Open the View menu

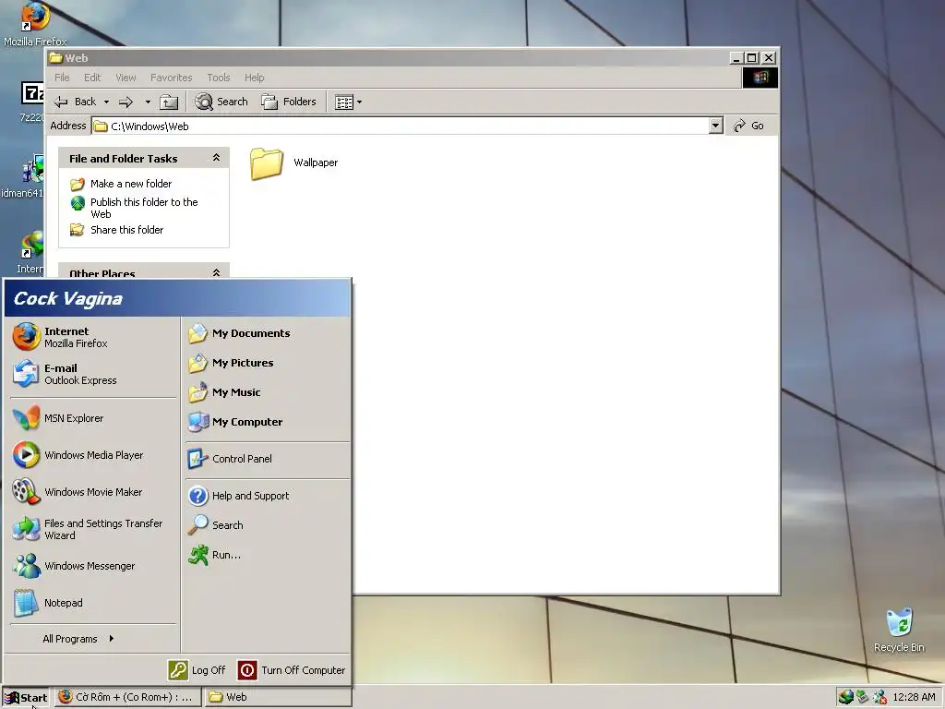pyautogui.click(x=126, y=78)
